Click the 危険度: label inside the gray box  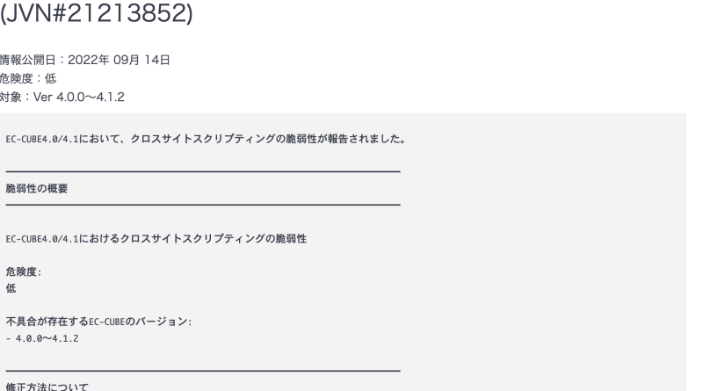[24, 272]
